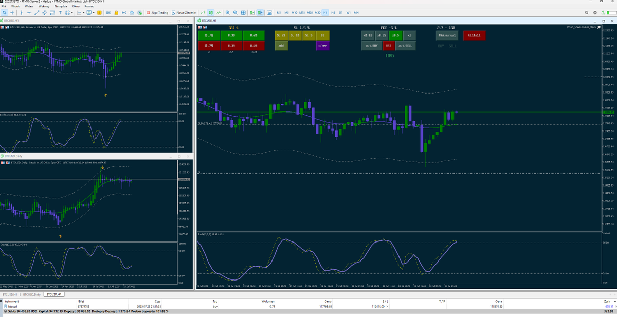Screen dimensions: 617x317
Task: Zoom out on the chart
Action: 235,12
